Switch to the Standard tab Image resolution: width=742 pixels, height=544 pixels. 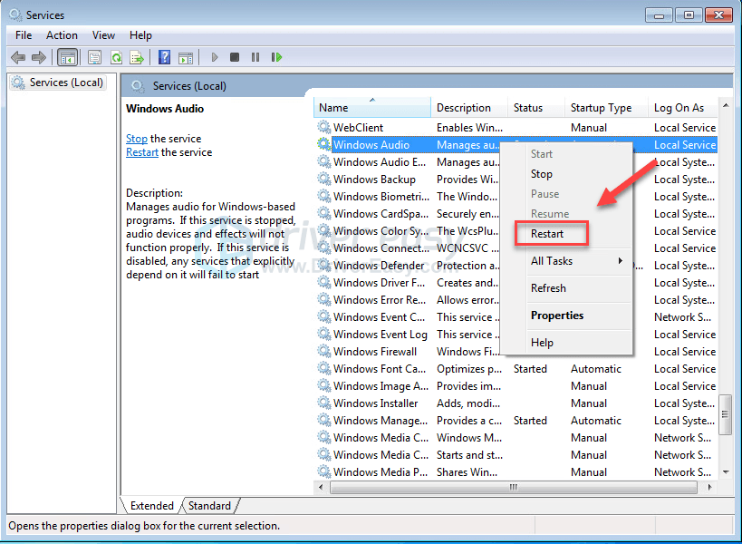click(x=209, y=506)
